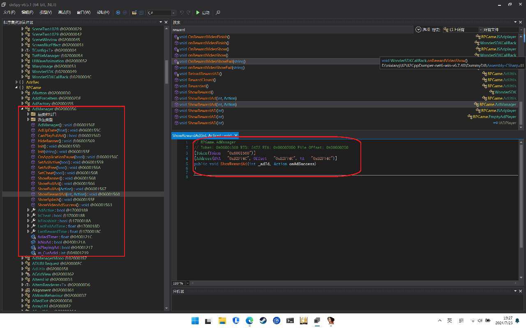Select search result void ShowReward()
This screenshot has width=526, height=328.
(x=194, y=92)
